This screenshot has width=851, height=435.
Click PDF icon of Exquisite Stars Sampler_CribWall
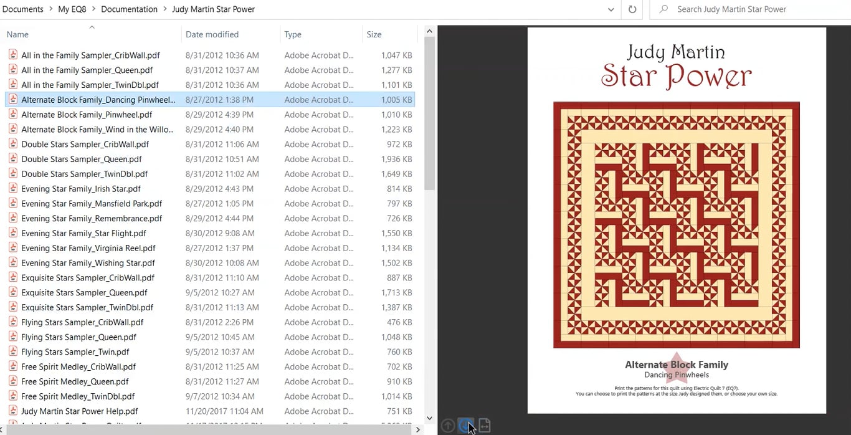point(13,277)
